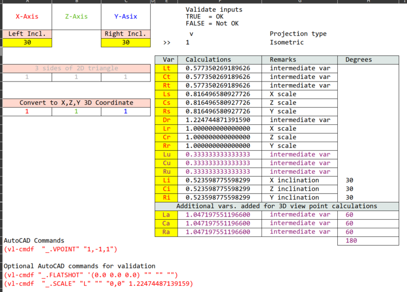Select 'Convert to X,Z,Y 3D Coordinate' header
407x292 pixels.
coord(76,103)
